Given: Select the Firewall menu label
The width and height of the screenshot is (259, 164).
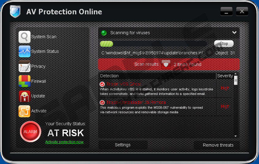Looking at the screenshot, I should point(39,81).
